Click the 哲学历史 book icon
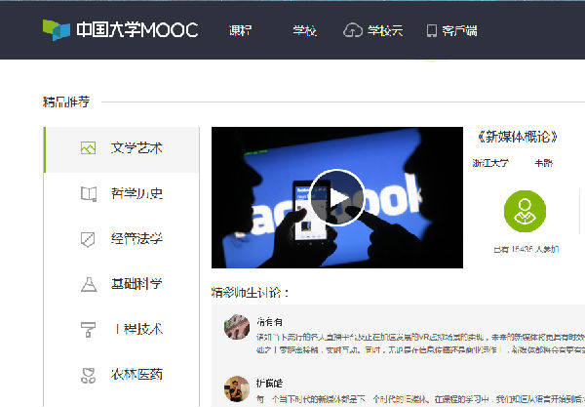 coord(89,194)
